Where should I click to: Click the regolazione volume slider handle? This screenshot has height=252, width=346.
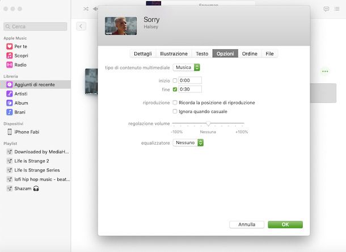point(208,124)
